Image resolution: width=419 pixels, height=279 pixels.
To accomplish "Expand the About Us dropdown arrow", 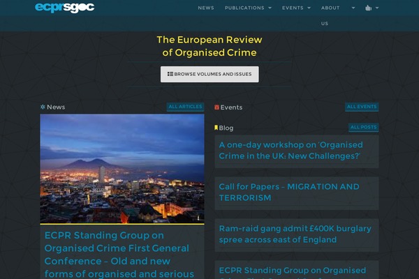I will [353, 8].
